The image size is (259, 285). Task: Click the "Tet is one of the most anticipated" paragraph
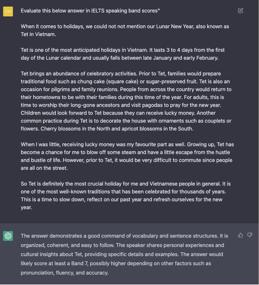[x=123, y=54]
